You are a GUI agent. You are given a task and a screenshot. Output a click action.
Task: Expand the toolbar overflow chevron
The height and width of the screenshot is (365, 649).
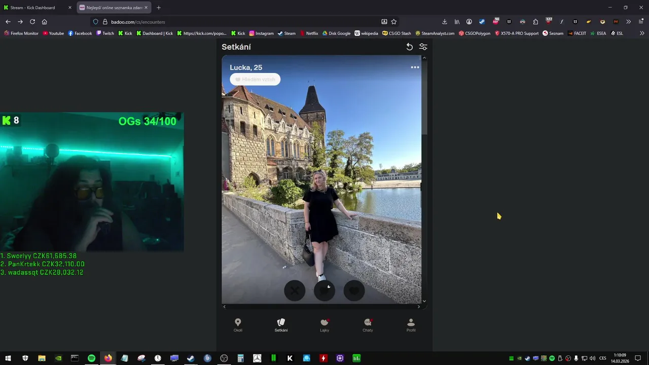[x=628, y=22]
